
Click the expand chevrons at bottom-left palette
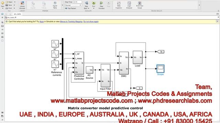coord(2,120)
